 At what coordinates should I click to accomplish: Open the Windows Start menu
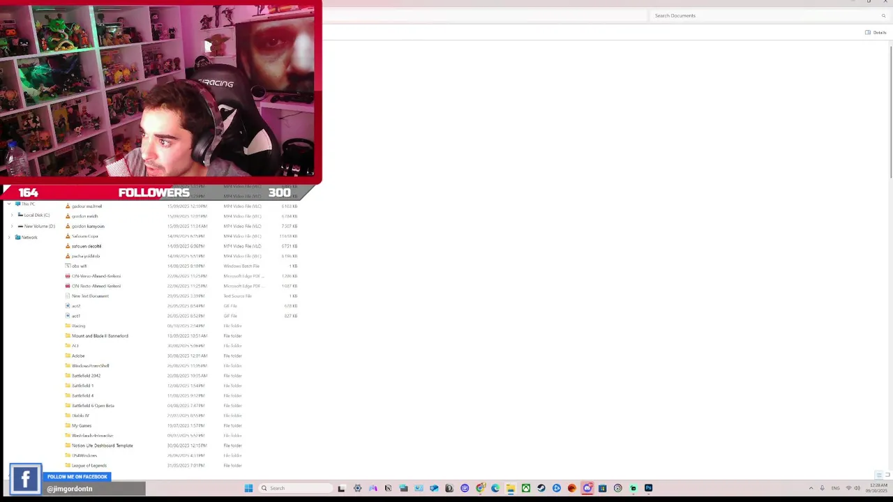248,488
